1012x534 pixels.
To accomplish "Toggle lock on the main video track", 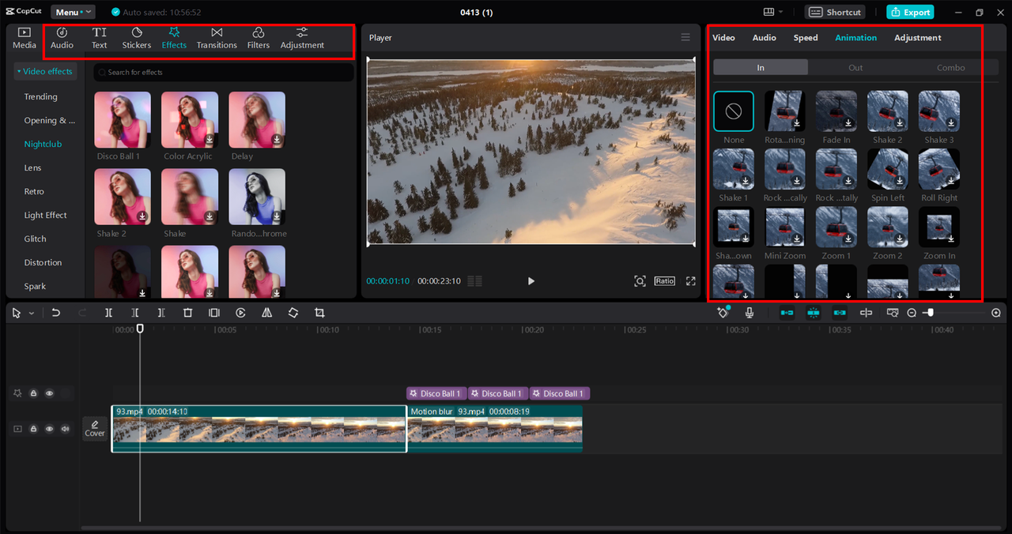I will coord(33,429).
